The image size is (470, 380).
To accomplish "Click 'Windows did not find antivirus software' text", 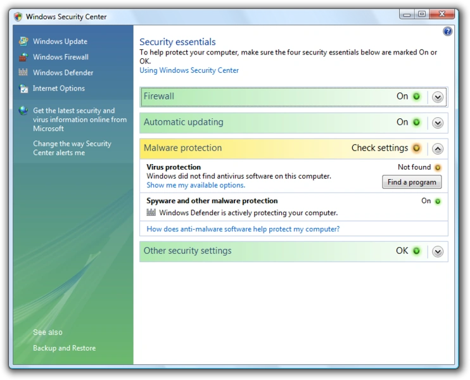I will coord(239,176).
